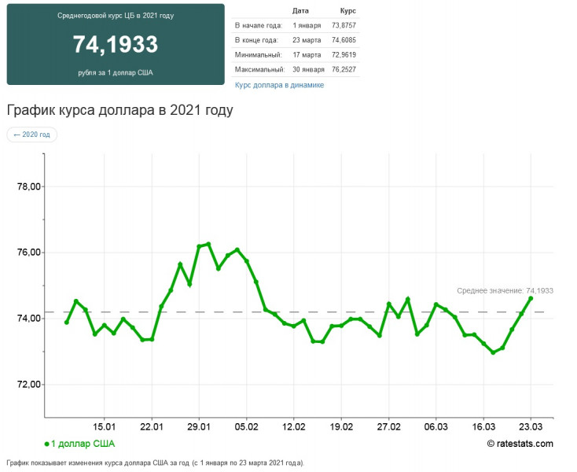Image resolution: width=577 pixels, height=472 pixels.
Task: Click the green legend dot for dollar
Action: click(x=46, y=444)
